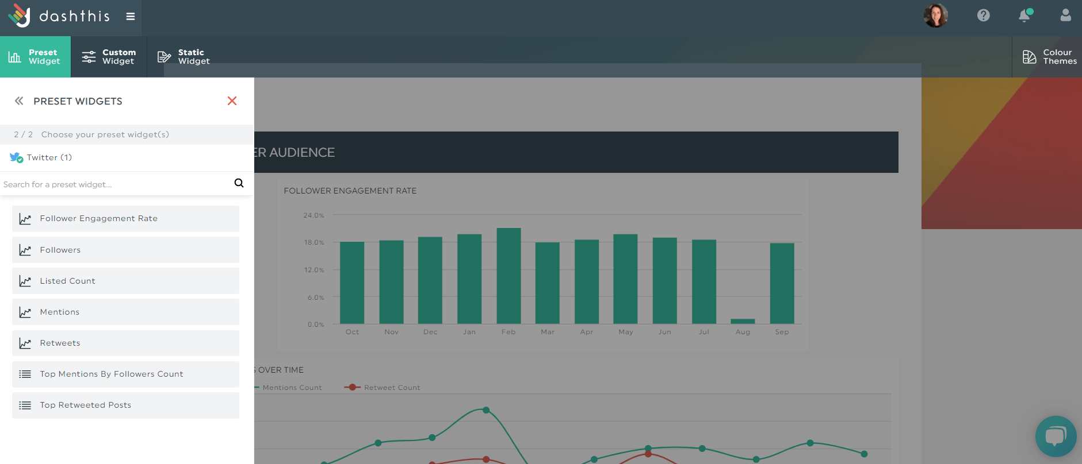
Task: Click the Preset Widget bar chart icon
Action: (14, 57)
